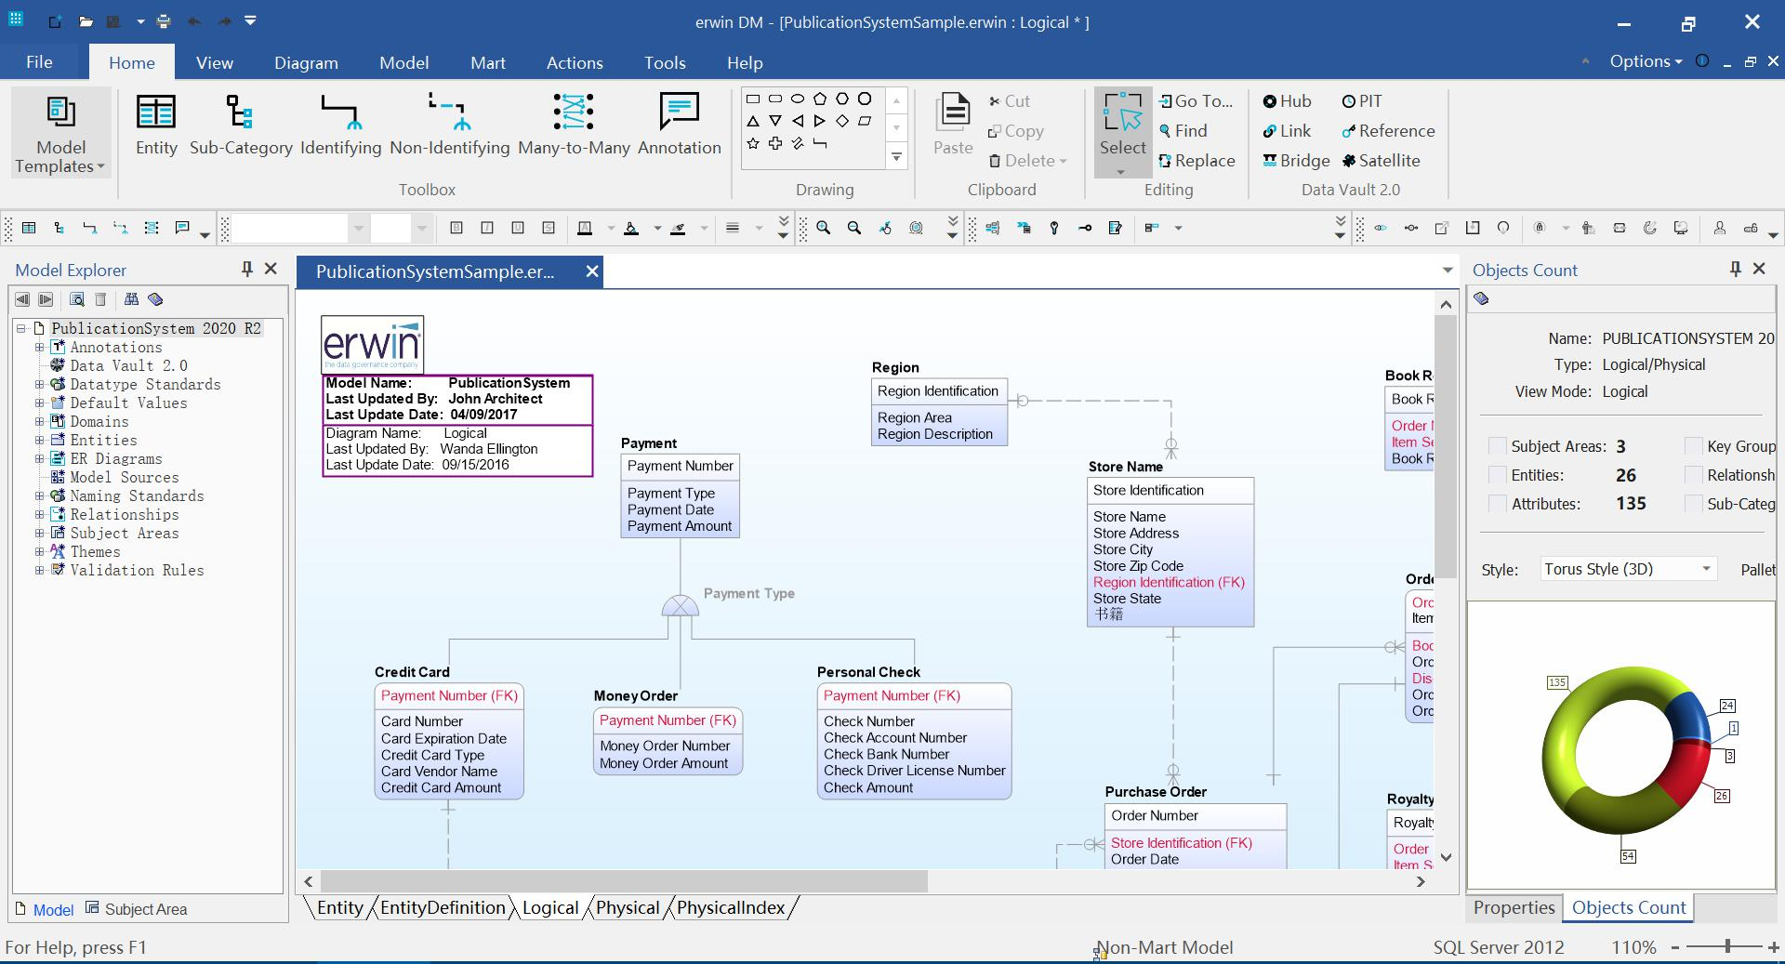Click the Bridge Data Vault button
The width and height of the screenshot is (1785, 964).
click(1296, 161)
